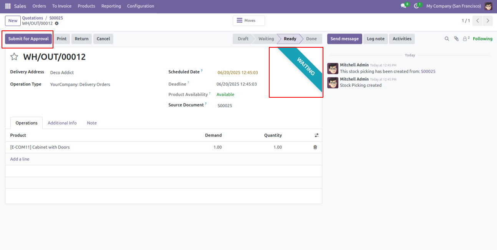Open the Moves smart button
The width and height of the screenshot is (497, 250).
coord(248,21)
